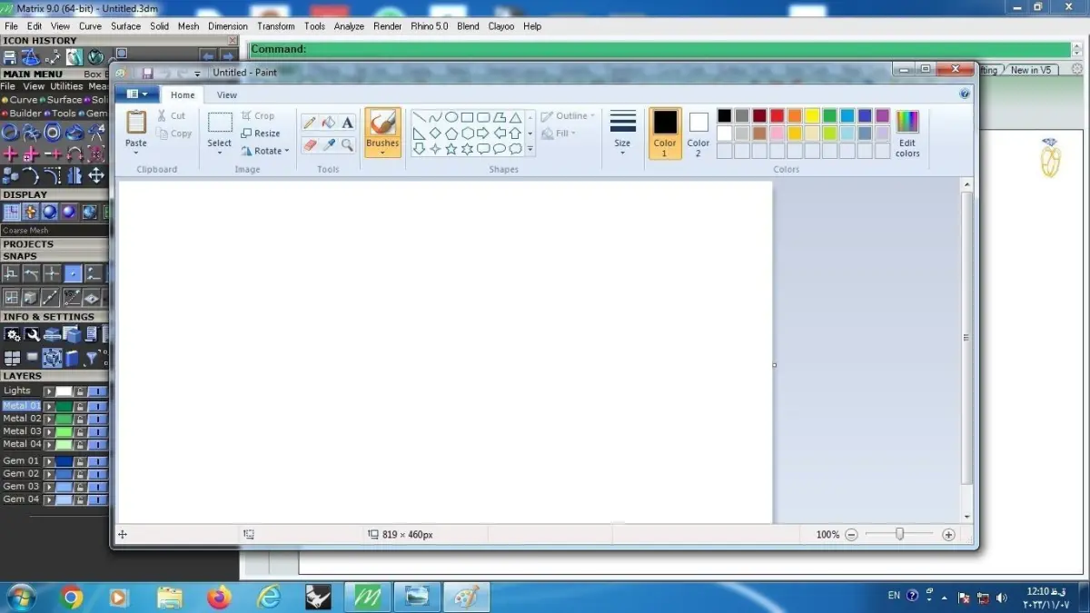Viewport: 1090px width, 613px height.
Task: Expand the arrow next to Lights layer
Action: (x=49, y=391)
